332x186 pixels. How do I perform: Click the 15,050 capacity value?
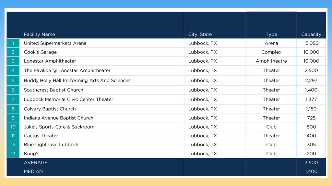pyautogui.click(x=311, y=43)
